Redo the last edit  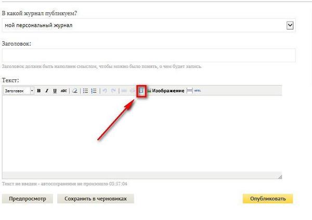click(x=113, y=91)
